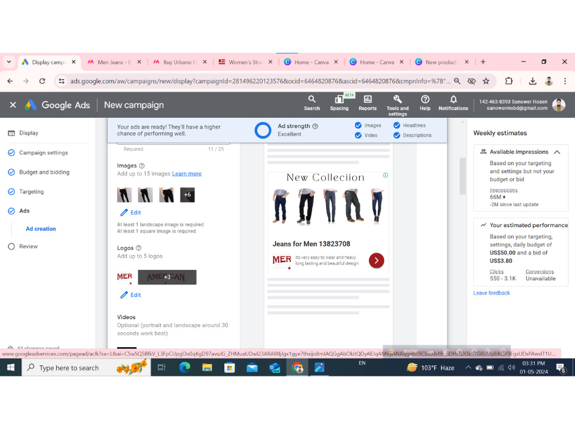Click Ad strength help icon

pos(315,126)
